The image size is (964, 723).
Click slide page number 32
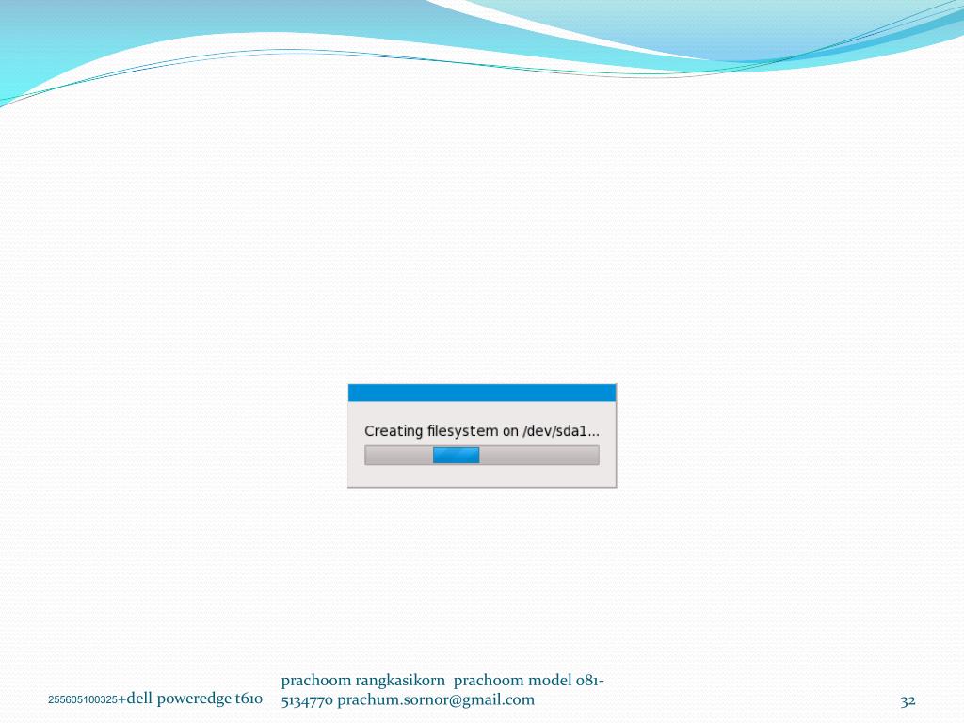[x=908, y=700]
